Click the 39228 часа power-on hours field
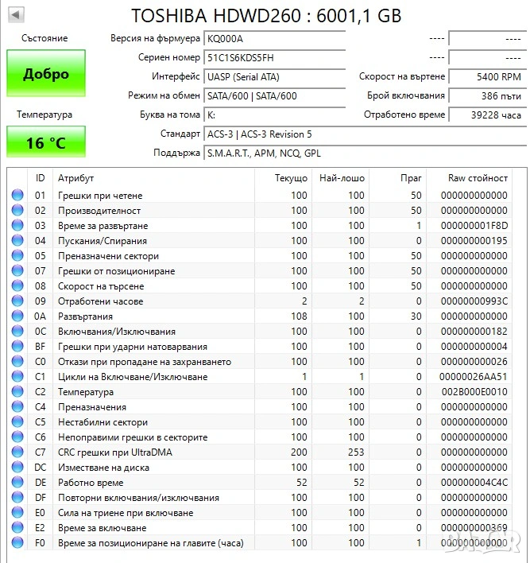530x563 pixels. (485, 115)
